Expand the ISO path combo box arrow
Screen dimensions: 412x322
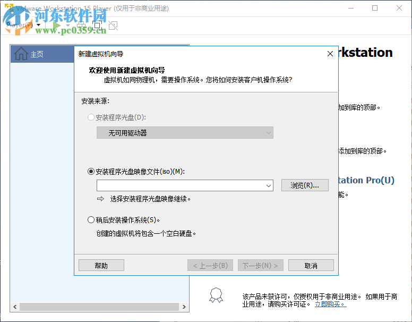tap(269, 186)
